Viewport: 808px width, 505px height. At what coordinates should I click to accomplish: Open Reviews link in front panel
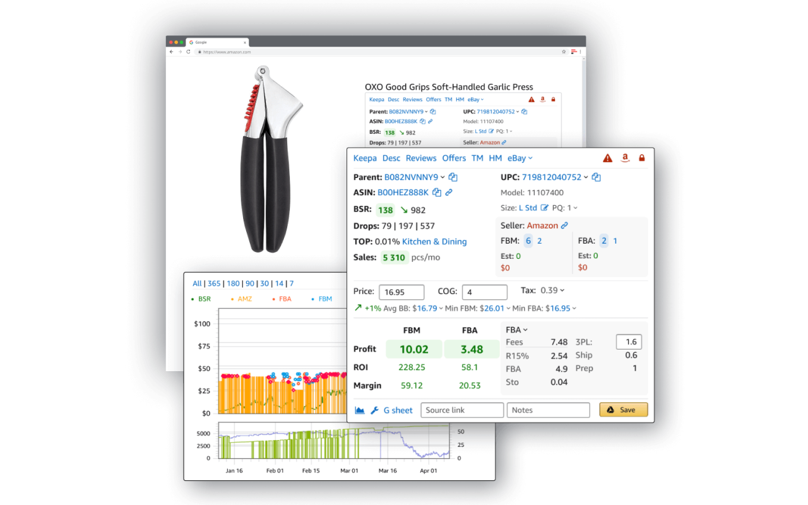(421, 158)
